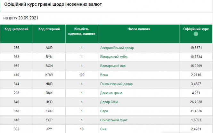Select the Єна currency link
The image size is (213, 133).
pos(103,129)
